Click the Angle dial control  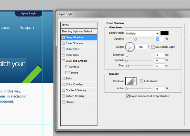pyautogui.click(x=130, y=47)
